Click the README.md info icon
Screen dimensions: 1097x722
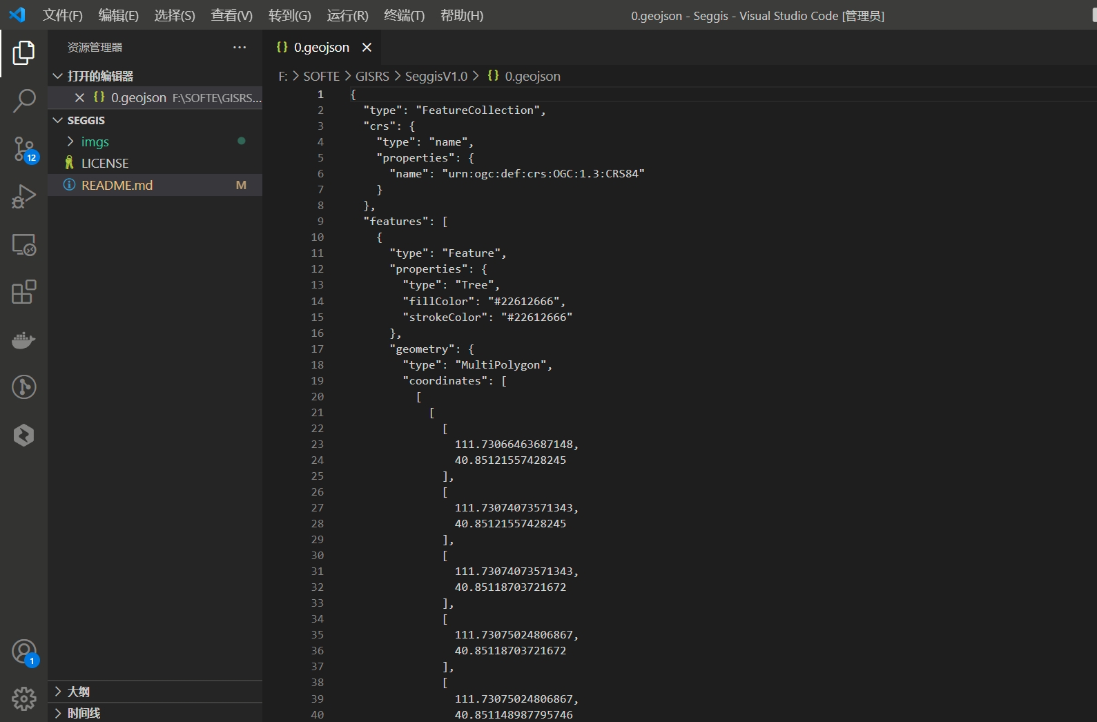click(x=69, y=185)
